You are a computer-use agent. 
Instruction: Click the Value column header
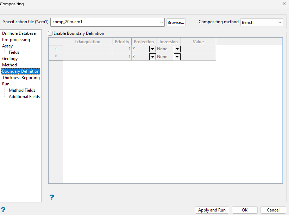(x=198, y=42)
